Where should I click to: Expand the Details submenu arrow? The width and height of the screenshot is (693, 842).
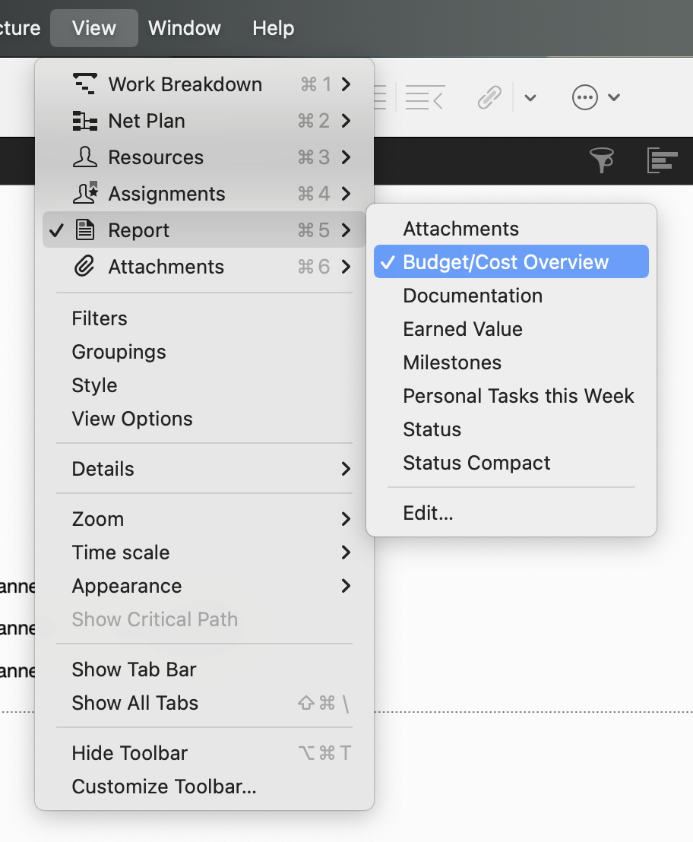[346, 469]
